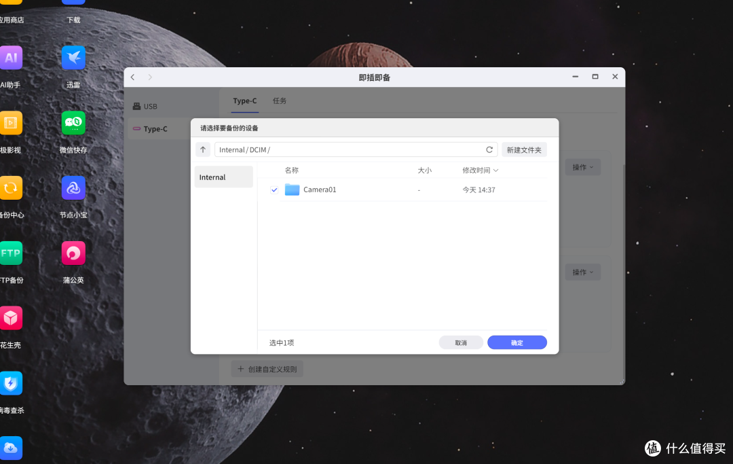
Task: Open the blue cloud download icon
Action: [x=11, y=448]
